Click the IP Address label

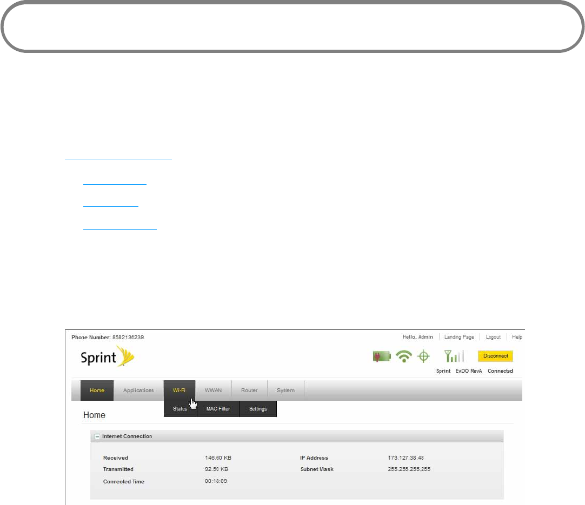(314, 457)
